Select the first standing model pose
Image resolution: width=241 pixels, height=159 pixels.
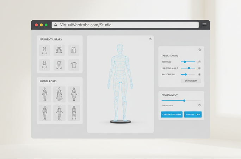click(x=45, y=94)
